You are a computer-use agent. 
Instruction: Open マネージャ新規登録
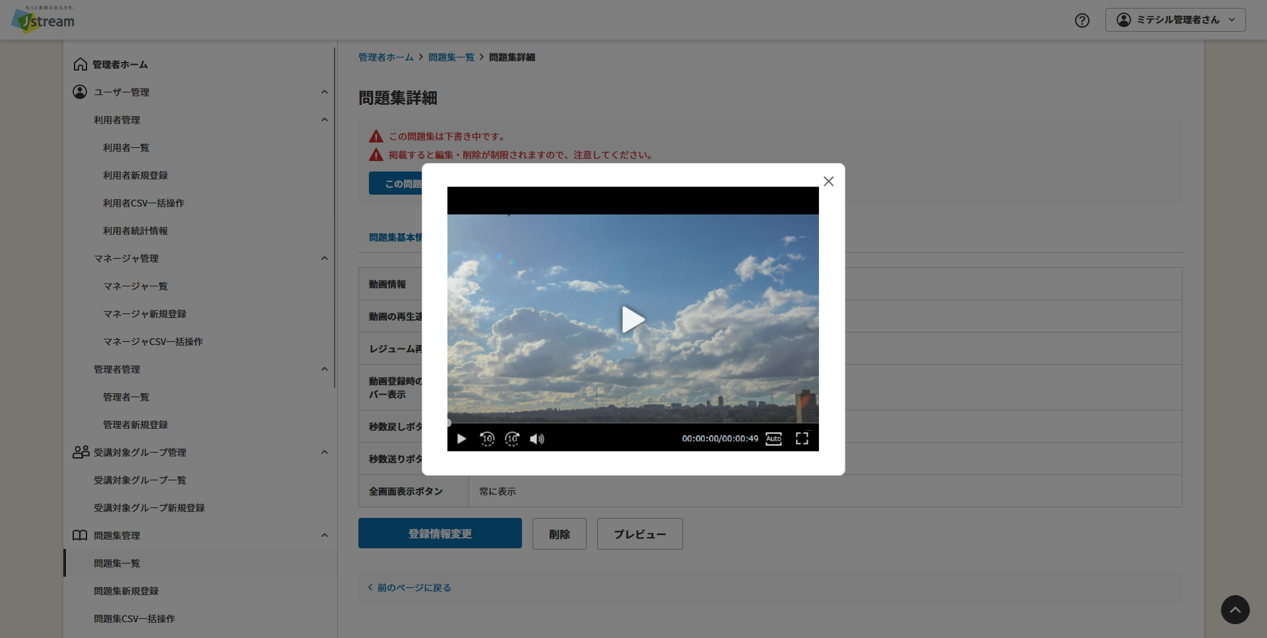(x=145, y=314)
